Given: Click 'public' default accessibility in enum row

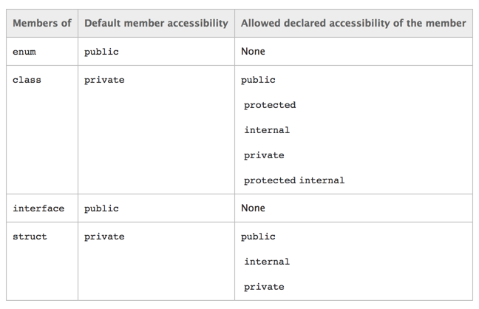Looking at the screenshot, I should [101, 52].
